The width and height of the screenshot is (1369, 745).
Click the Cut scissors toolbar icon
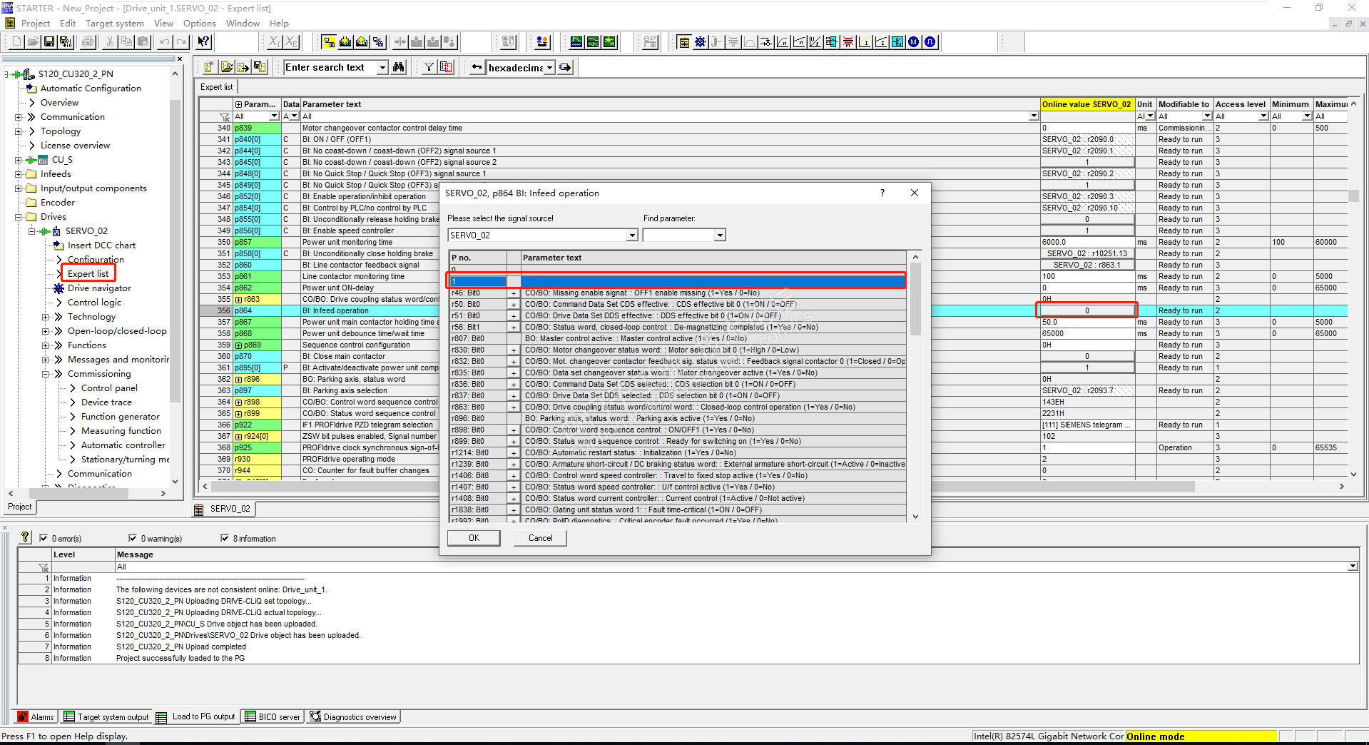pyautogui.click(x=110, y=42)
